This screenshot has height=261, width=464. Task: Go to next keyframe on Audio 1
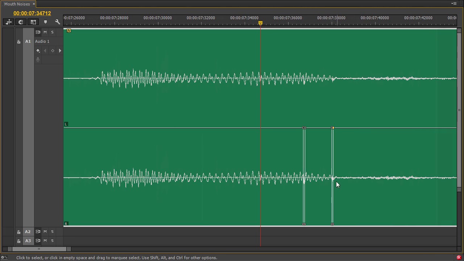click(60, 51)
